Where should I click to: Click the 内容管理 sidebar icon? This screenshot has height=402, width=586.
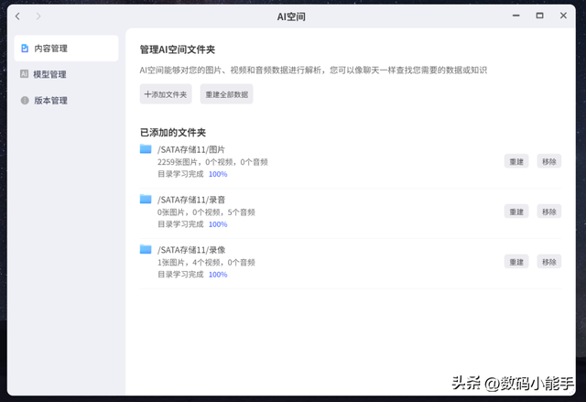[x=25, y=49]
